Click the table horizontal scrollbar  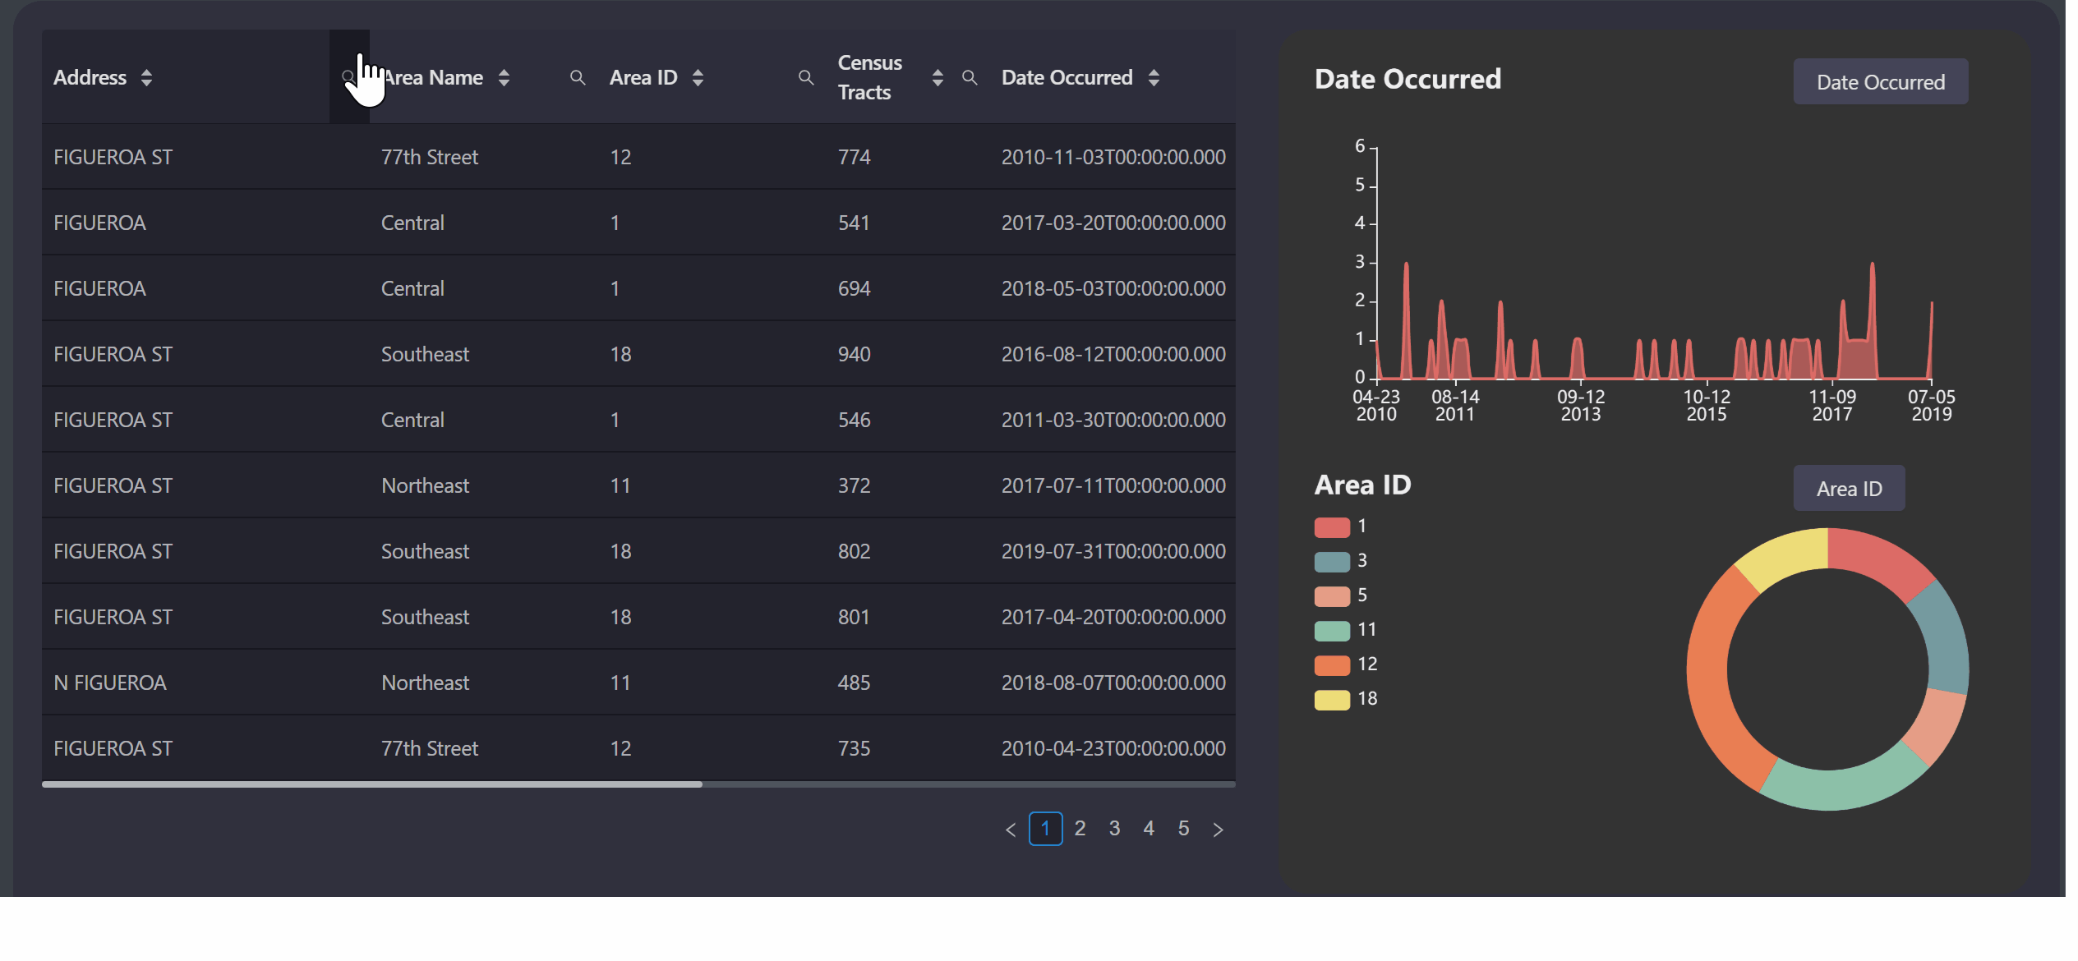pos(372,784)
